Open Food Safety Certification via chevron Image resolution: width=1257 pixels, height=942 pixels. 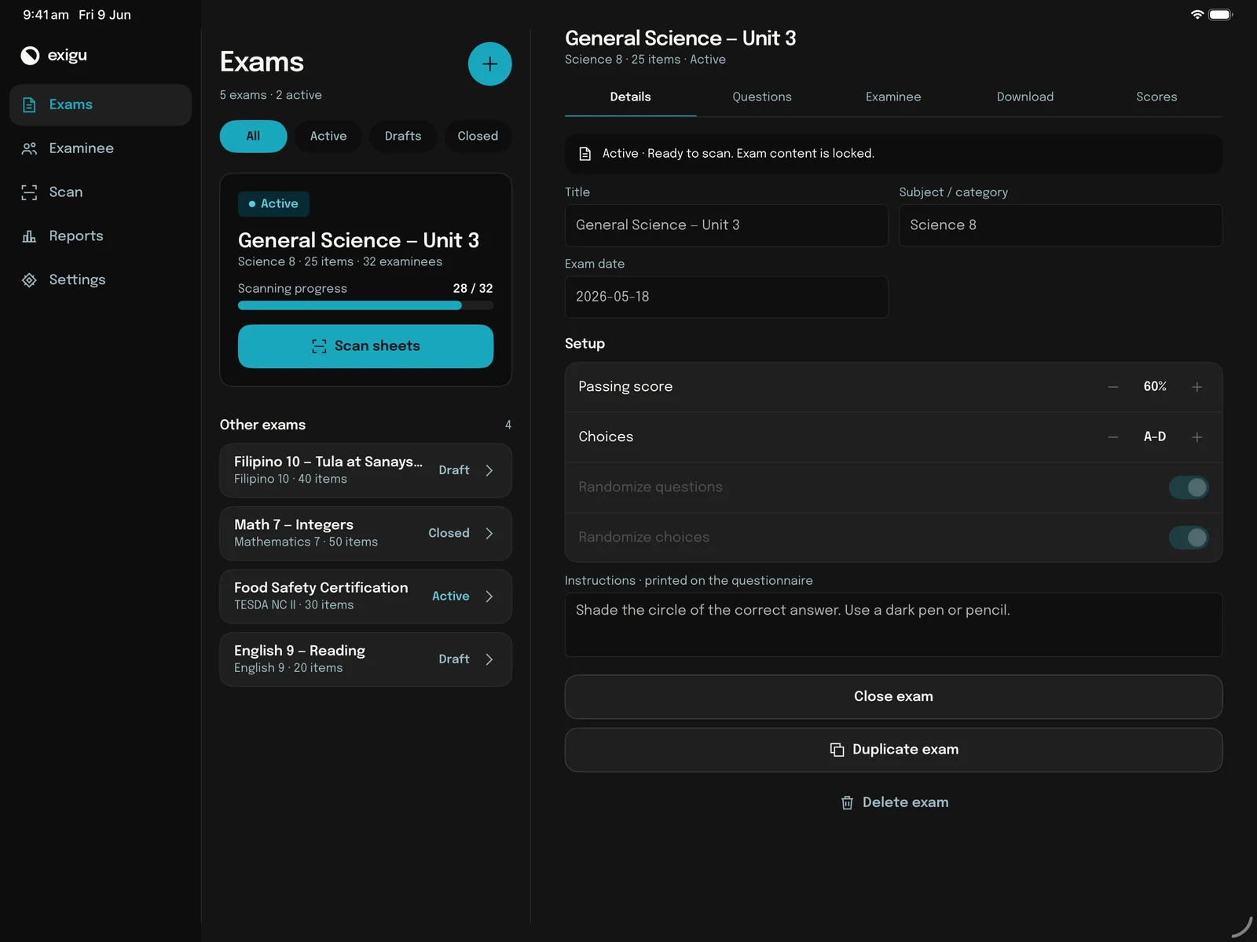point(489,597)
